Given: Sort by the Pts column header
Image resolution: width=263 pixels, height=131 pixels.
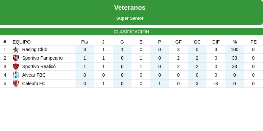Looking at the screenshot, I should point(84,42).
